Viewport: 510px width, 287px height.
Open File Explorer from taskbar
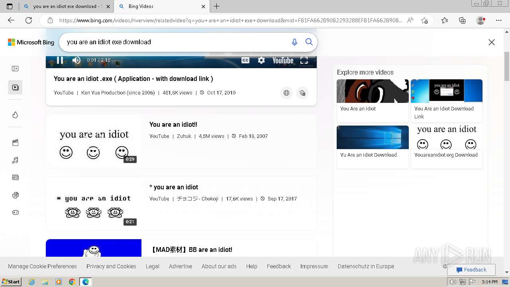click(x=45, y=282)
